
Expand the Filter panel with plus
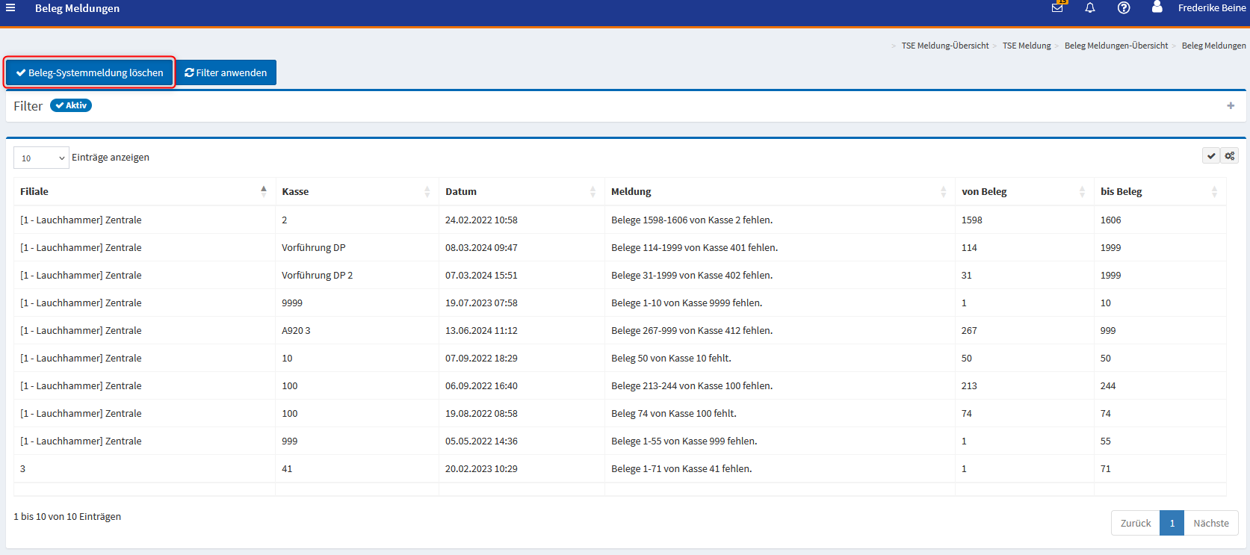(x=1231, y=106)
